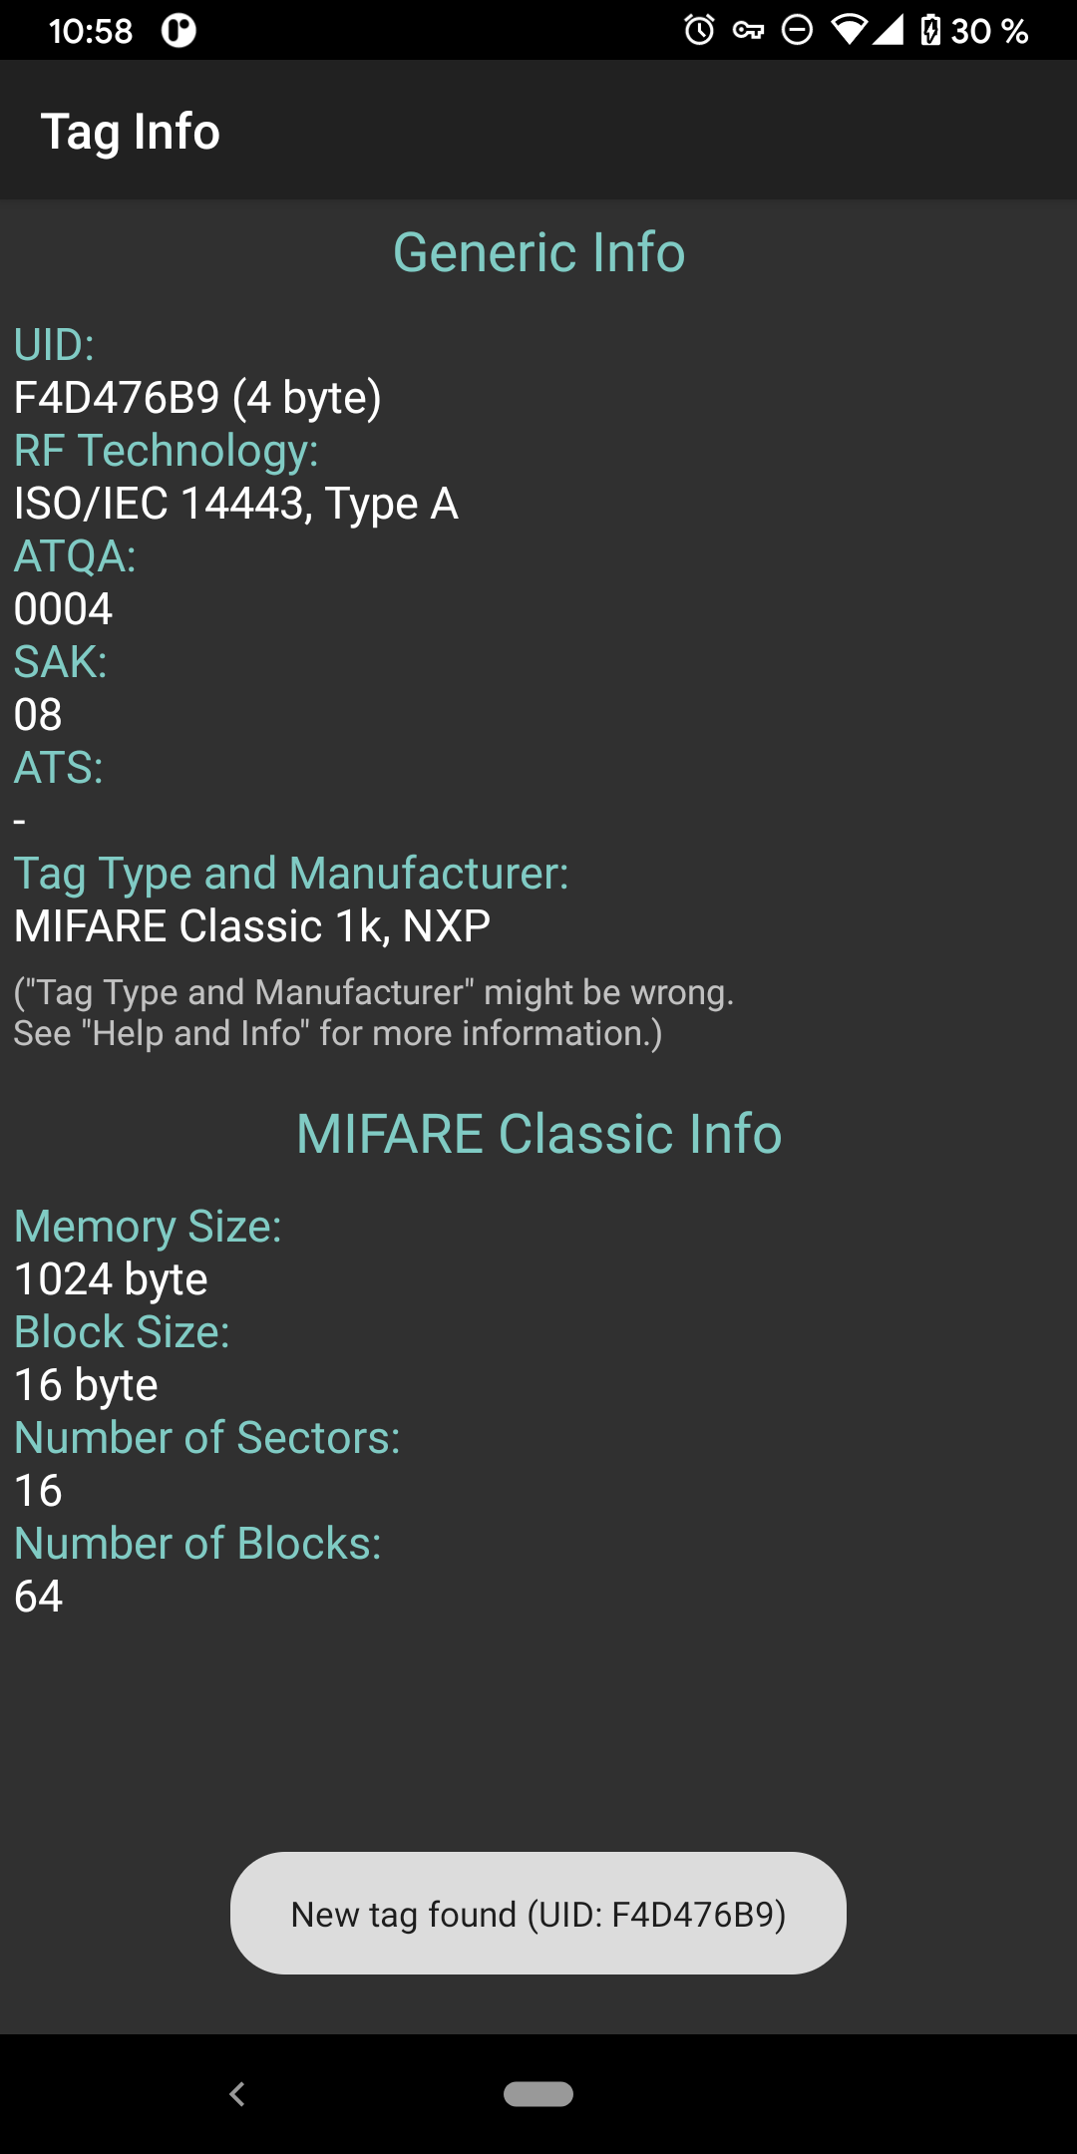Tap the Generic Info heading

[x=538, y=251]
